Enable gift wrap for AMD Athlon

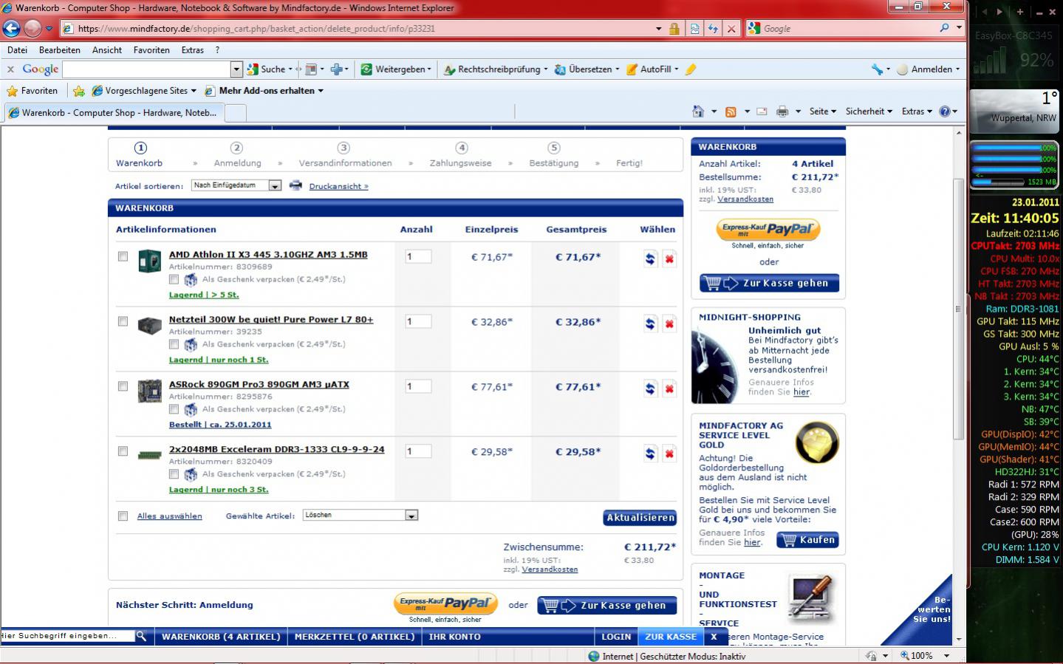174,279
